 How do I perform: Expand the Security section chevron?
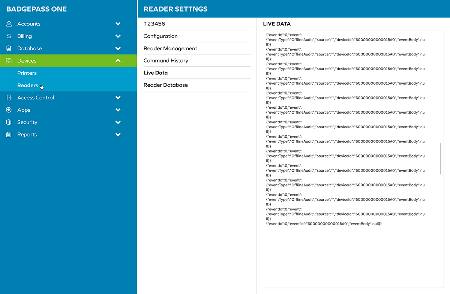pyautogui.click(x=118, y=122)
